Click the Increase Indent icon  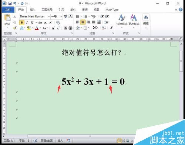click(107, 16)
